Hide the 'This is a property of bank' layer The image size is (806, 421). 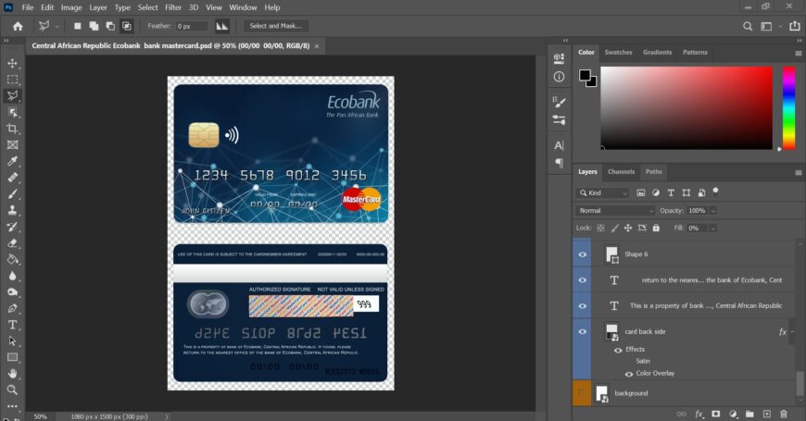(583, 306)
